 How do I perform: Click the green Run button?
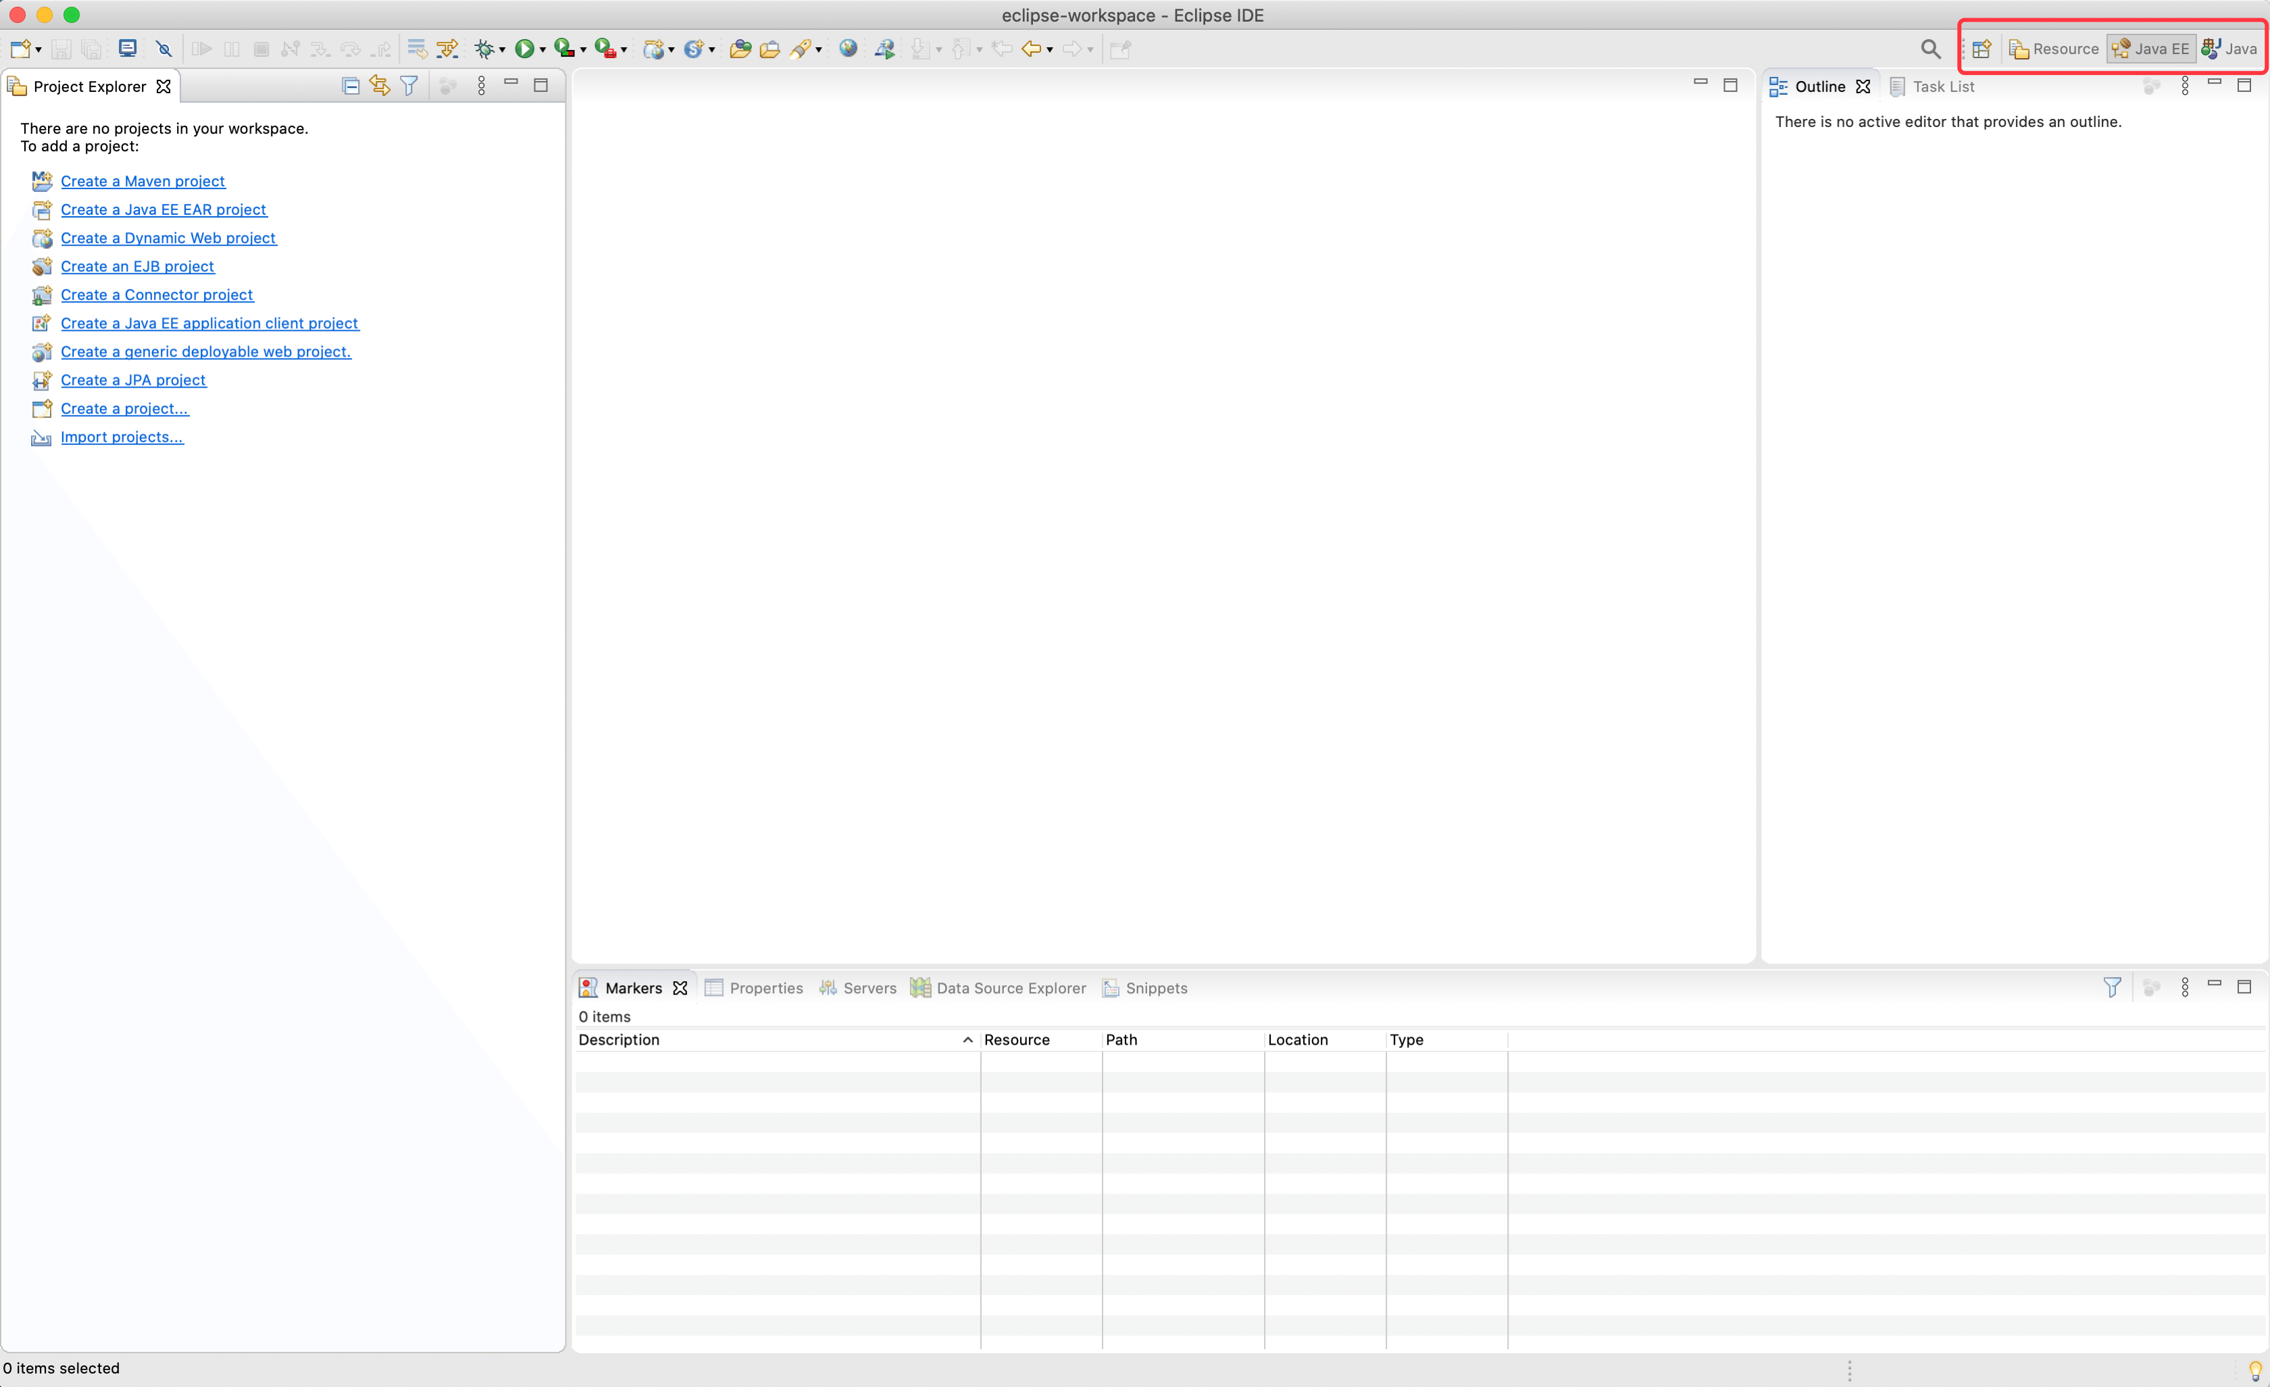(524, 49)
